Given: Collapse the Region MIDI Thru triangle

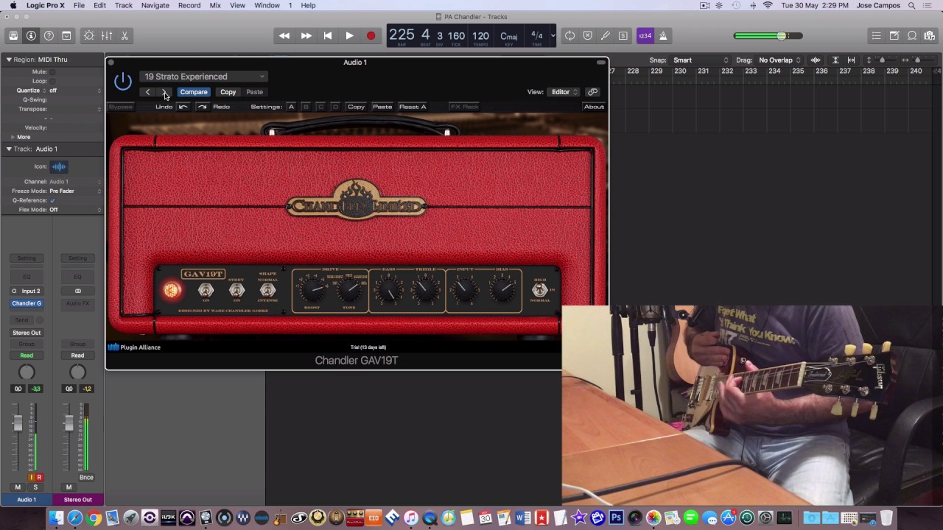Looking at the screenshot, I should (x=9, y=60).
